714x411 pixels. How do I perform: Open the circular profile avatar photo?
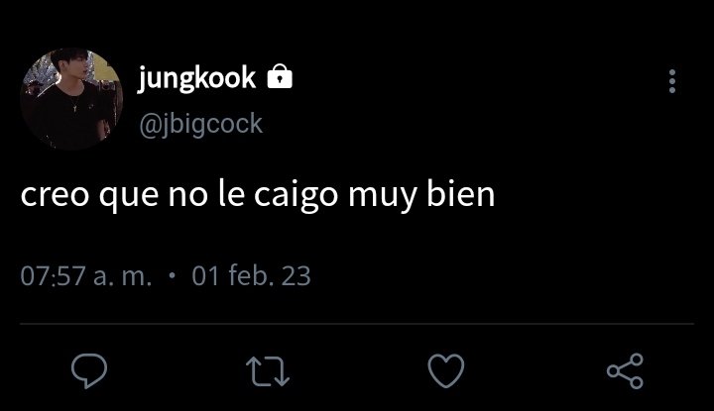click(71, 99)
